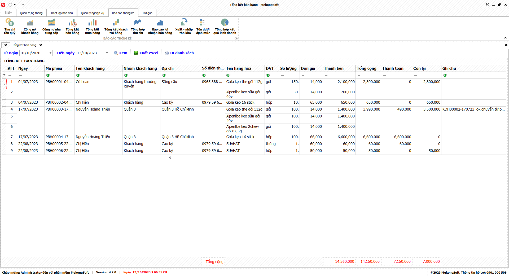The height and width of the screenshot is (276, 509).
Task: Expand the Từ ngày date dropdown
Action: tap(50, 53)
